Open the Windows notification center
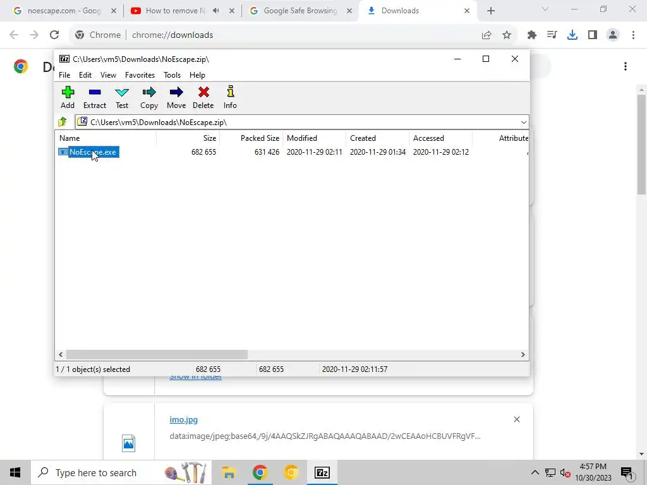This screenshot has height=485, width=647. [x=627, y=472]
